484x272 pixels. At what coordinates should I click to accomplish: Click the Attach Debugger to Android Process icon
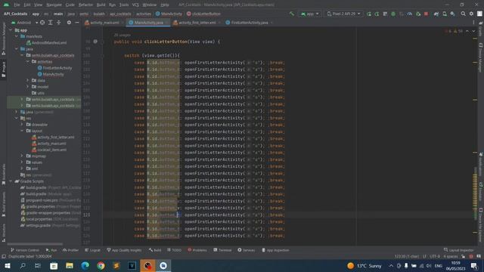pyautogui.click(x=418, y=14)
